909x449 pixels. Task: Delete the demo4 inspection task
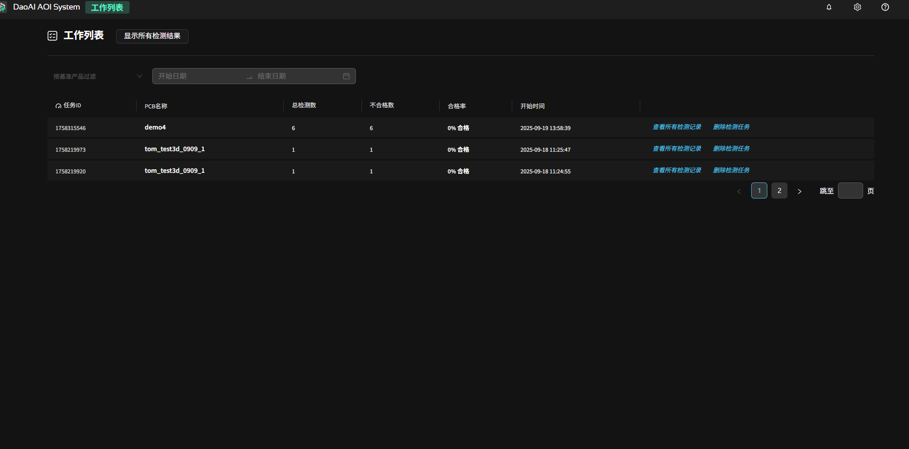tap(731, 127)
